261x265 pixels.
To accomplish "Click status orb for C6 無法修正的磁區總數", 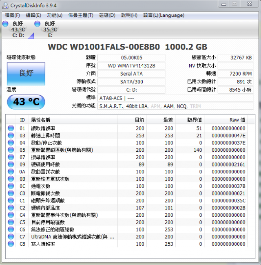I will 11,229.
